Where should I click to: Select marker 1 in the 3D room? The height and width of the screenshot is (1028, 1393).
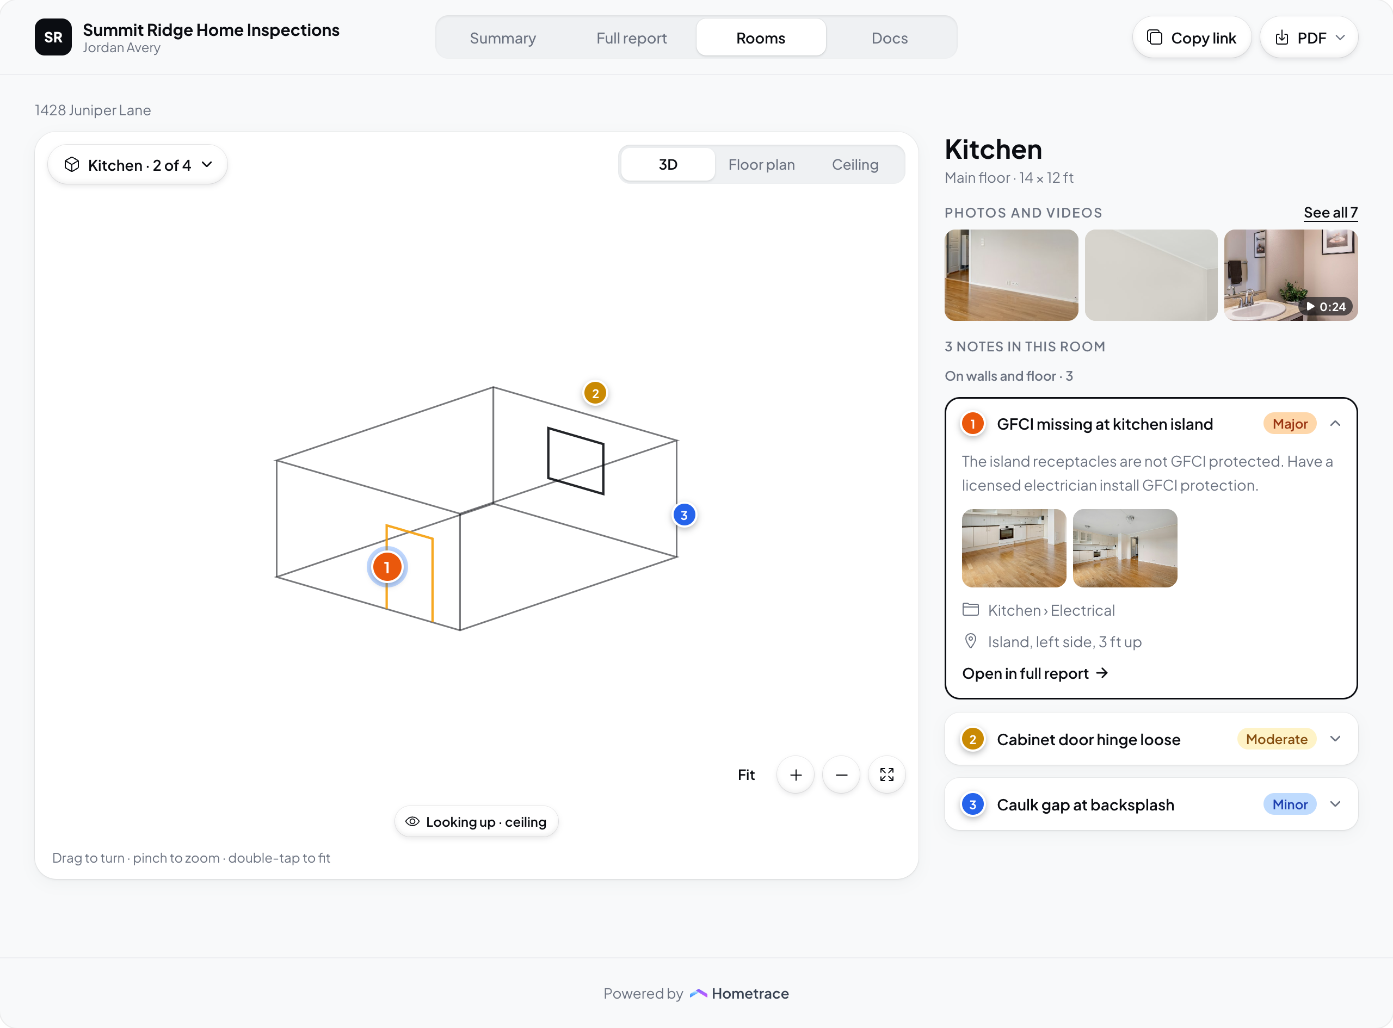tap(386, 567)
